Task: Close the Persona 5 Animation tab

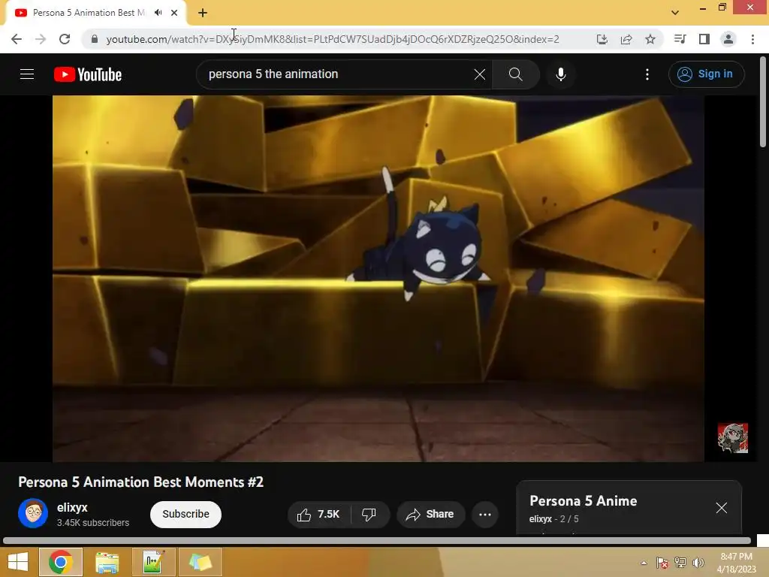Action: coord(174,13)
